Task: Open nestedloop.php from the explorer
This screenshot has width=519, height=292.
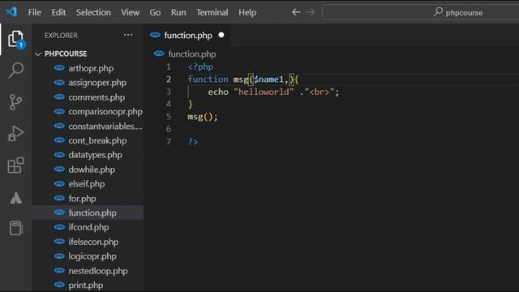Action: (x=88, y=271)
